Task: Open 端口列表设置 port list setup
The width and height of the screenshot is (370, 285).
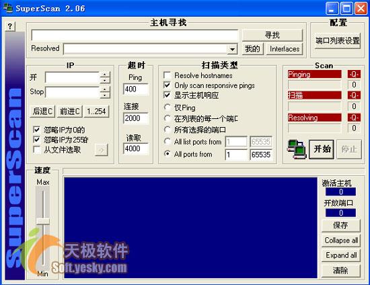Action: (338, 41)
